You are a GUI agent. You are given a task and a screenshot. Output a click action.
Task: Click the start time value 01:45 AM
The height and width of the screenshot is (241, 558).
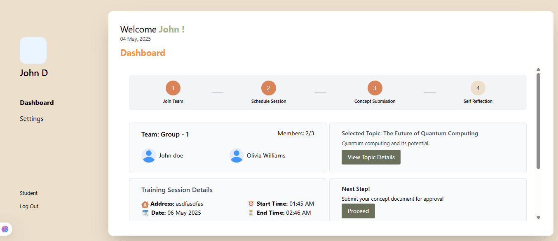pyautogui.click(x=302, y=204)
